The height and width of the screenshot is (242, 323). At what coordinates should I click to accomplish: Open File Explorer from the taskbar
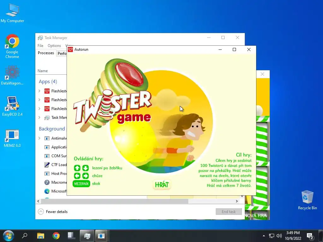[41, 236]
